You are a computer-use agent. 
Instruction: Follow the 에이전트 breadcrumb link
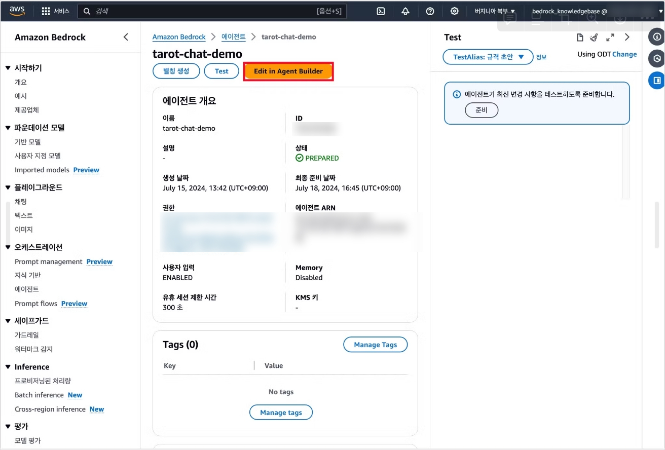point(234,36)
